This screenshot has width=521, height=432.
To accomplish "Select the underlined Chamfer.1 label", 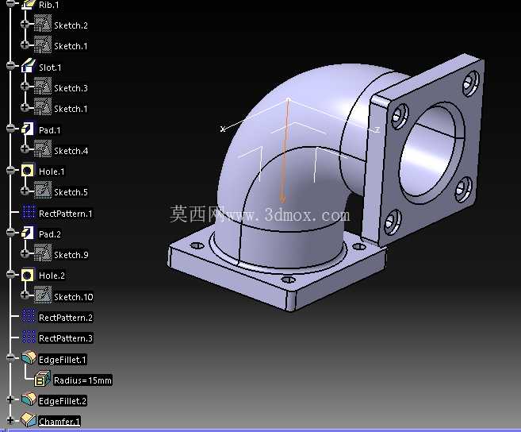I will point(59,422).
